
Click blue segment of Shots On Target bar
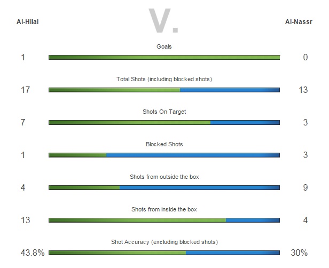[x=245, y=123]
